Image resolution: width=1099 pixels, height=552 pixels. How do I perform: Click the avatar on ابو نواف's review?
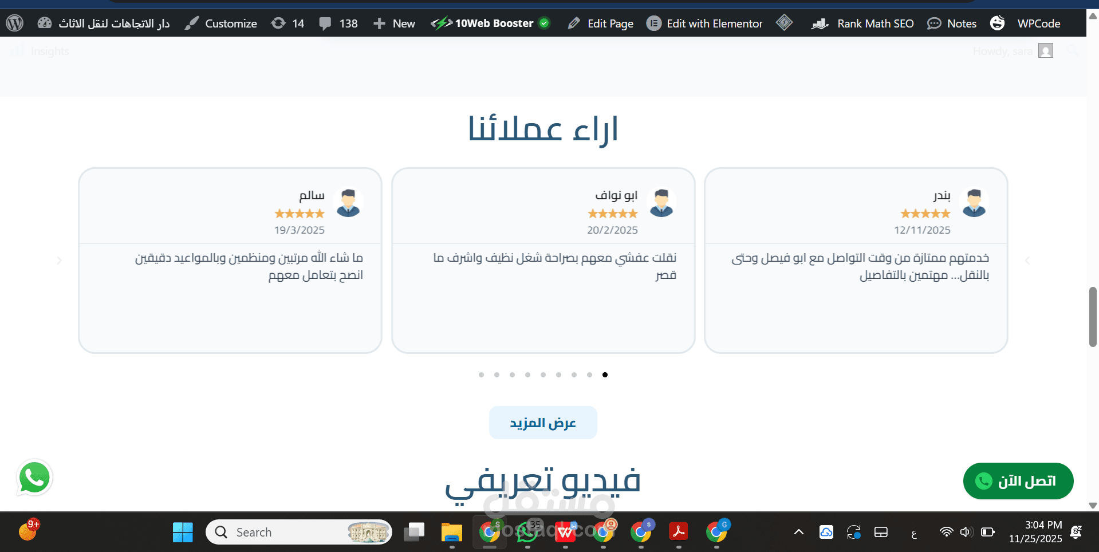coord(661,203)
